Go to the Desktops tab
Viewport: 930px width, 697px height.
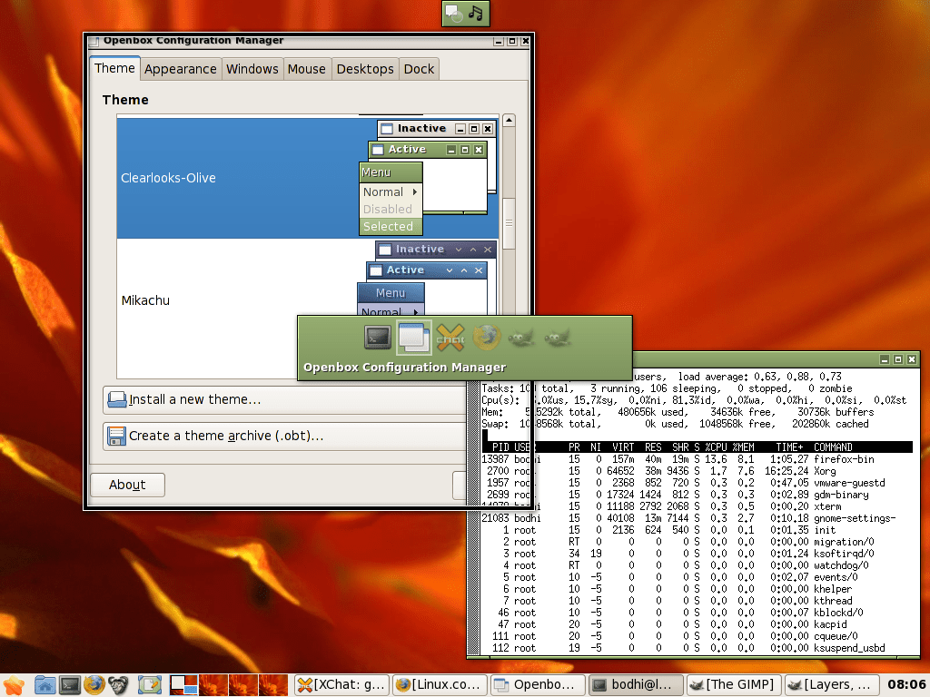point(365,69)
